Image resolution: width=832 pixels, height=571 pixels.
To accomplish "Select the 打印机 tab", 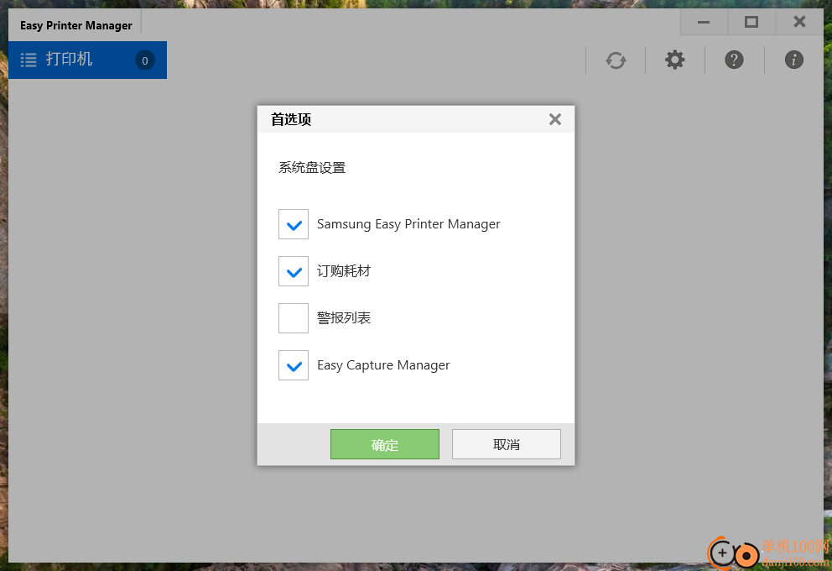I will [x=87, y=60].
